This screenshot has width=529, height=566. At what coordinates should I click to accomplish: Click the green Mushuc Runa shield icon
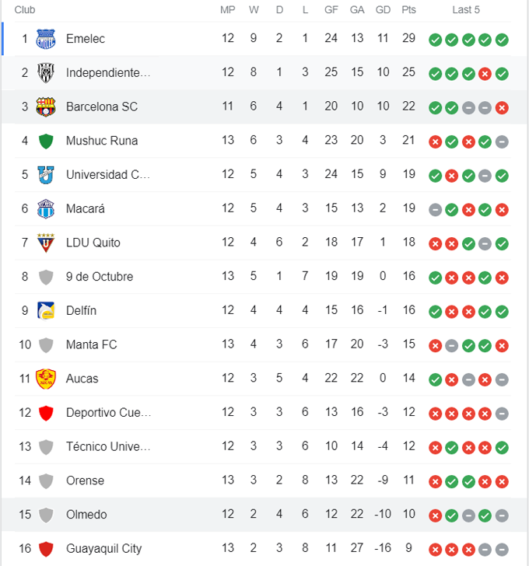[x=46, y=141]
